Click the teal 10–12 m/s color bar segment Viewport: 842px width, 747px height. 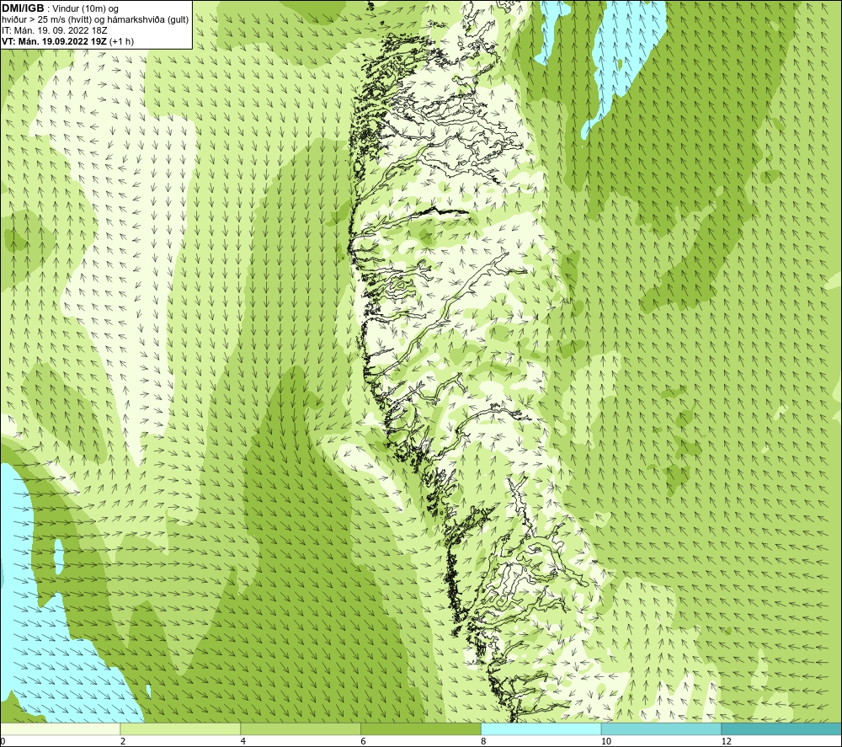click(662, 728)
